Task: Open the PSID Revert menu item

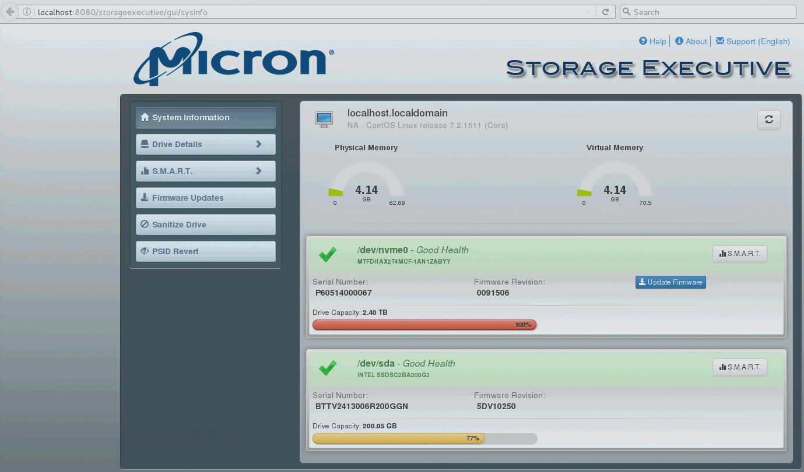Action: 206,251
